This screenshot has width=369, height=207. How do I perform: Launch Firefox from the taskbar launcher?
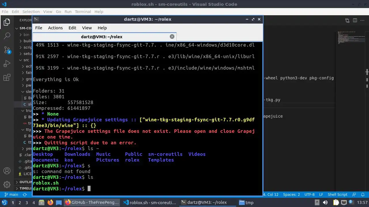[50, 202]
